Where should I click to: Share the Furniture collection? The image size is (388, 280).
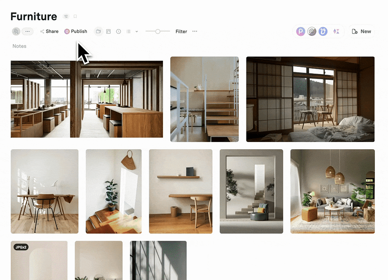pyautogui.click(x=49, y=31)
